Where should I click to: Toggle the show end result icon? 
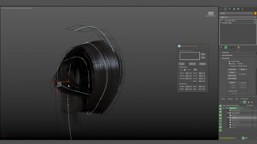(226, 47)
